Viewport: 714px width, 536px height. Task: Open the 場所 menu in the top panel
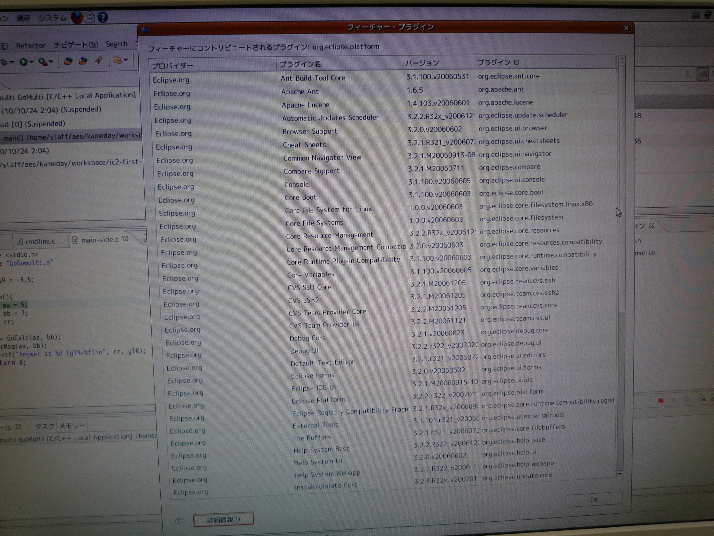click(24, 18)
